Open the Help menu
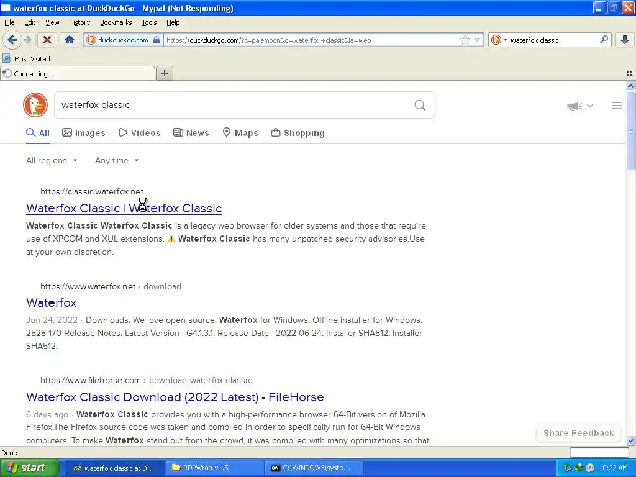This screenshot has height=477, width=636. pyautogui.click(x=173, y=22)
